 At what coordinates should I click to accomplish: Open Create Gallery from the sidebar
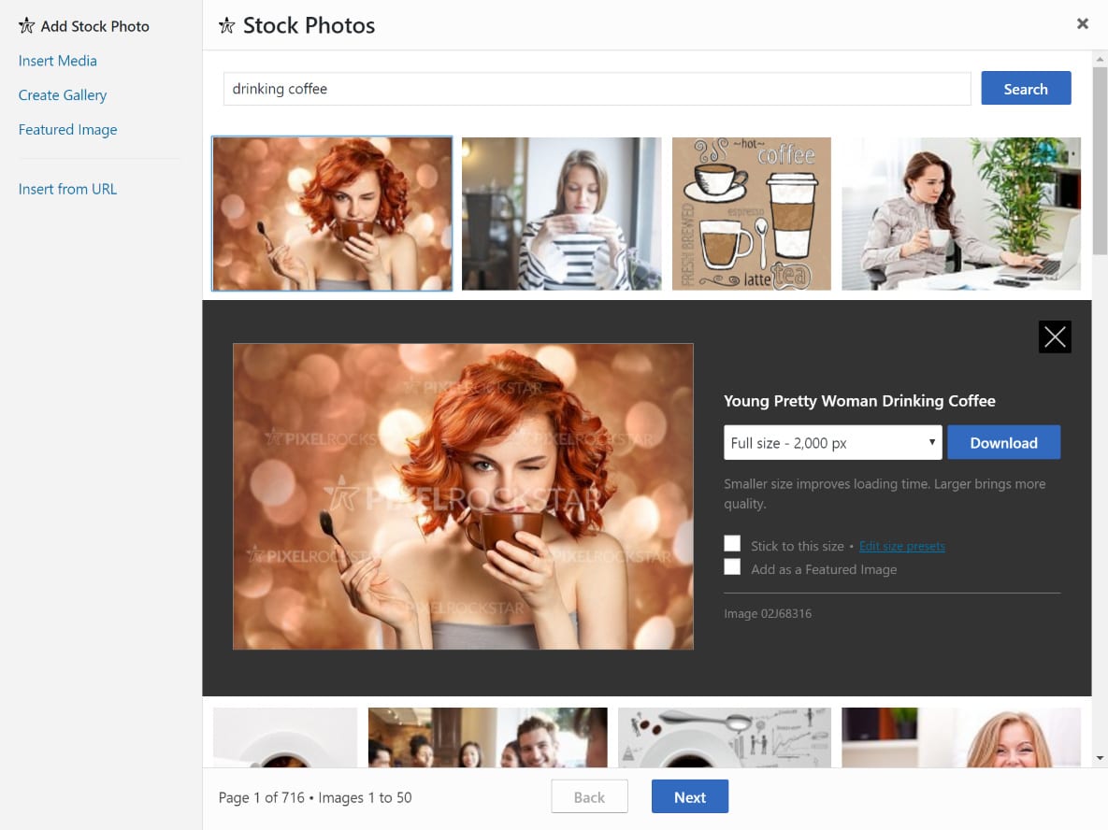pyautogui.click(x=62, y=94)
